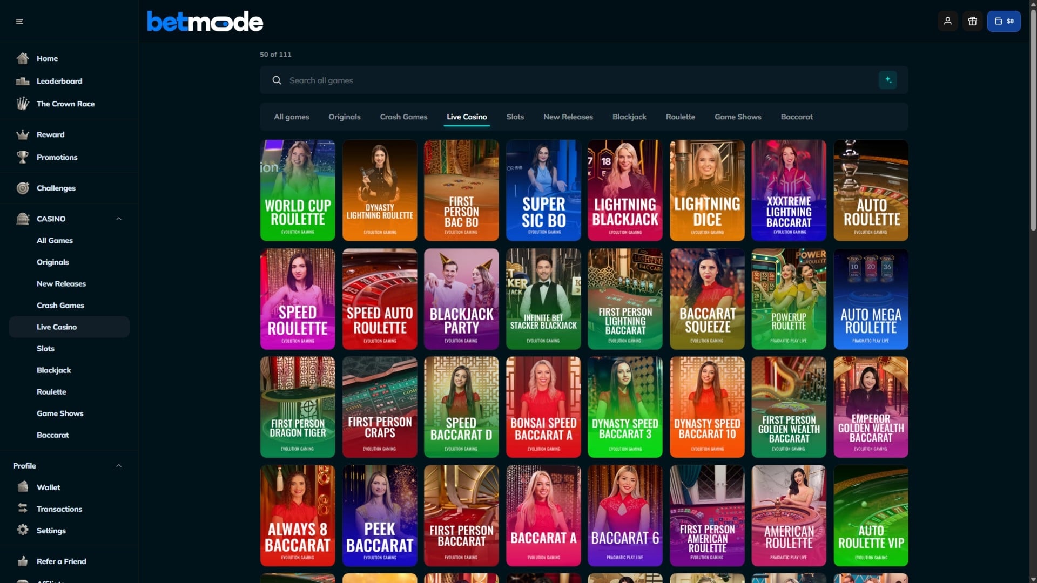The height and width of the screenshot is (583, 1037).
Task: Collapse the Profile section chevron
Action: point(119,465)
